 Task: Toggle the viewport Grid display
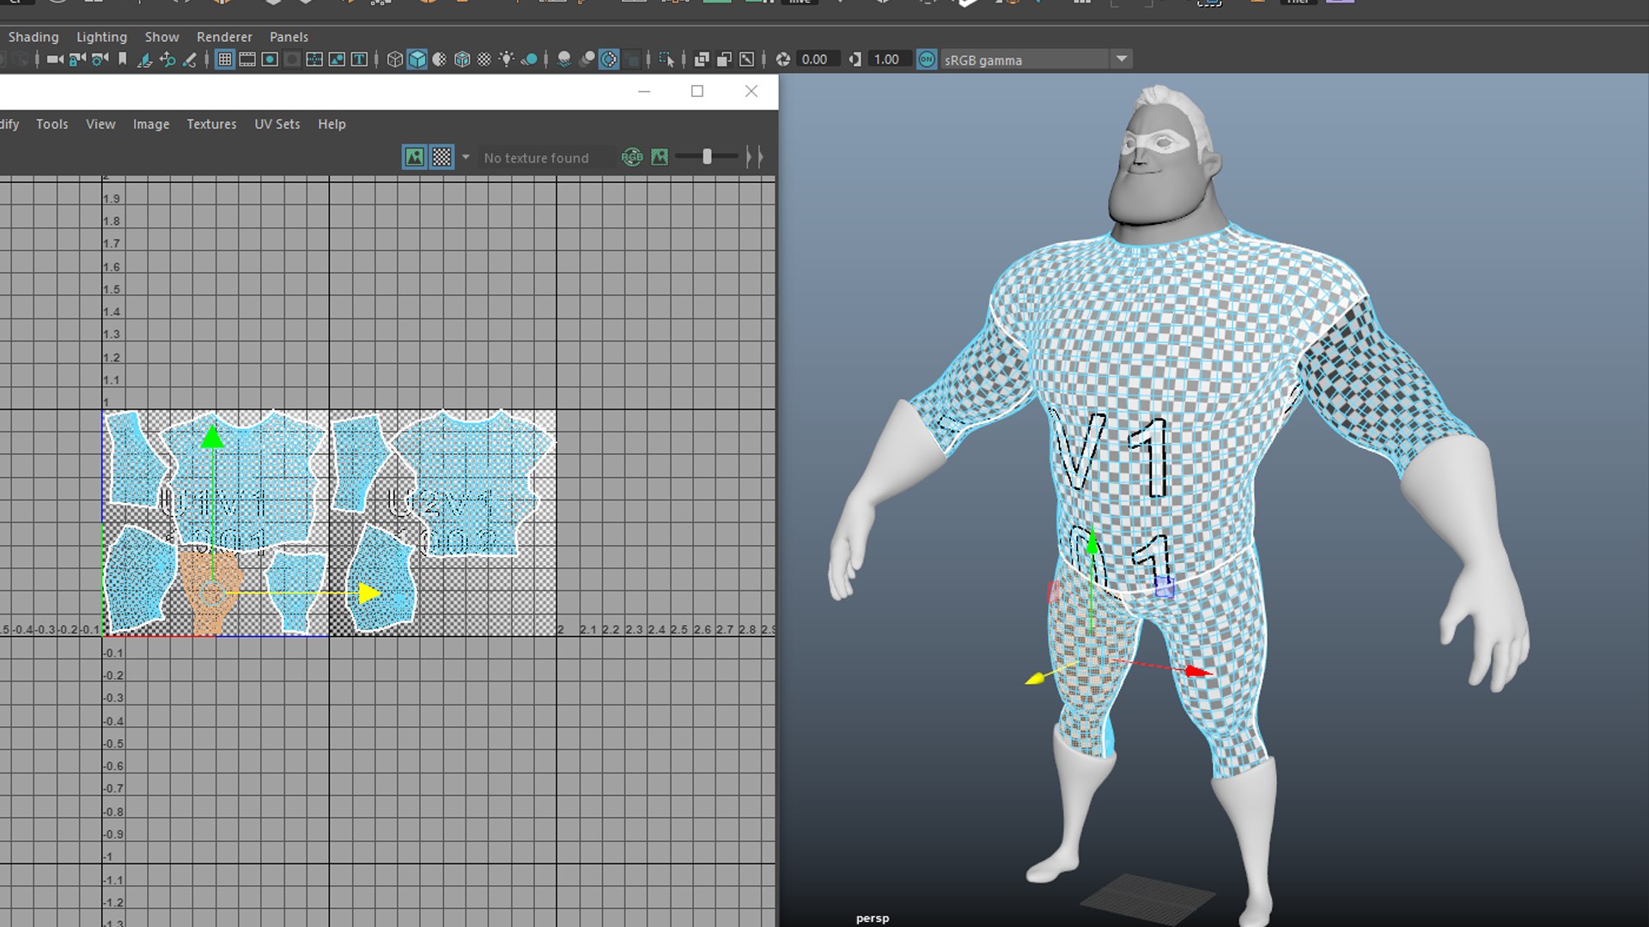tap(225, 59)
